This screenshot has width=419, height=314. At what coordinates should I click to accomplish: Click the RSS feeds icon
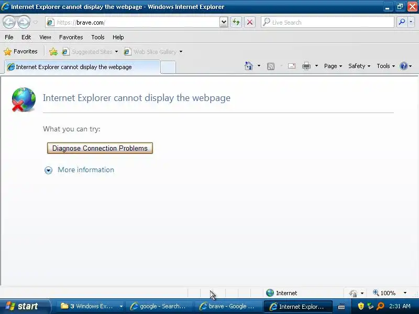tap(271, 66)
